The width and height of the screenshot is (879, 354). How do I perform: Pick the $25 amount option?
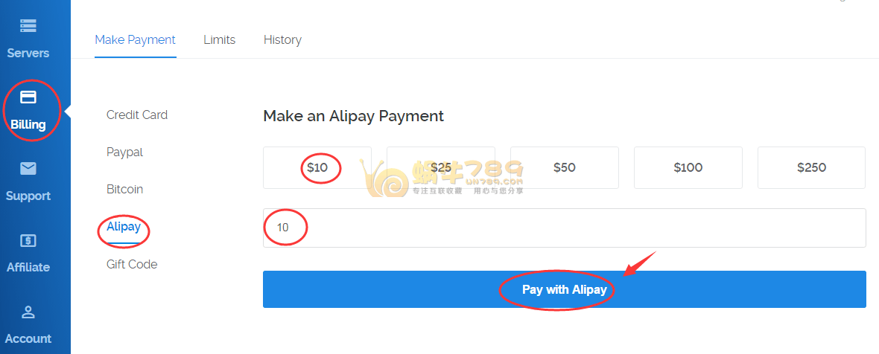pos(441,168)
